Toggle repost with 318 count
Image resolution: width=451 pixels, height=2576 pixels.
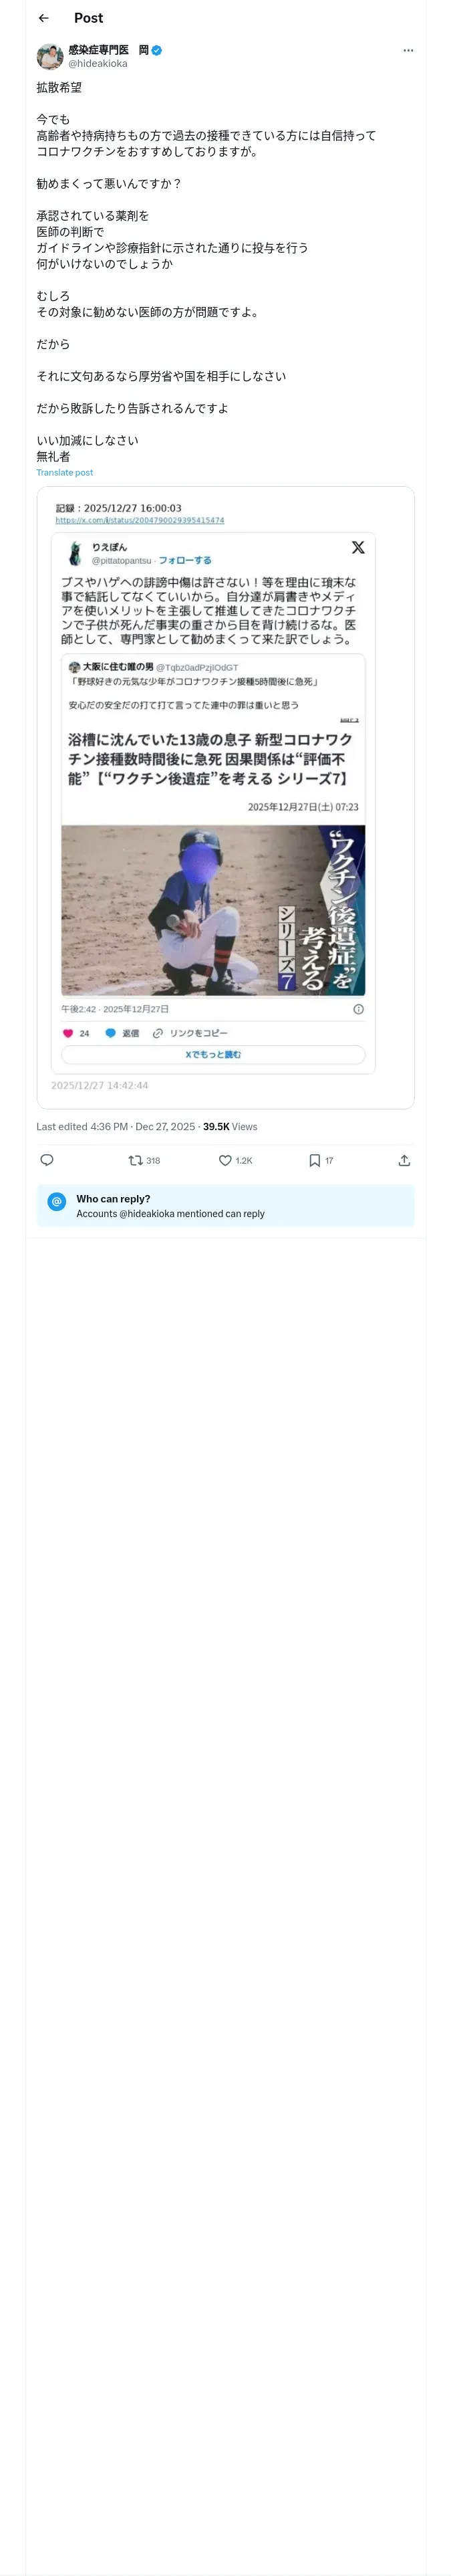tap(144, 1160)
